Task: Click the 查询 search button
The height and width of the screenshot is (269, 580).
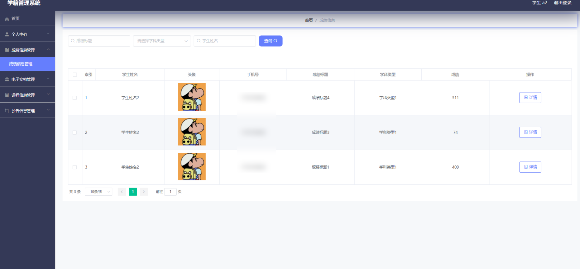Action: tap(271, 41)
